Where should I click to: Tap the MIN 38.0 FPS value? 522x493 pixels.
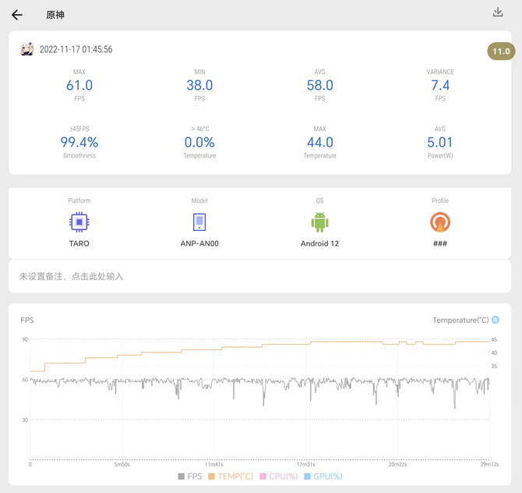coord(199,85)
